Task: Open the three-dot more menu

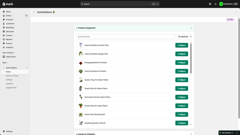Action: pyautogui.click(x=236, y=12)
